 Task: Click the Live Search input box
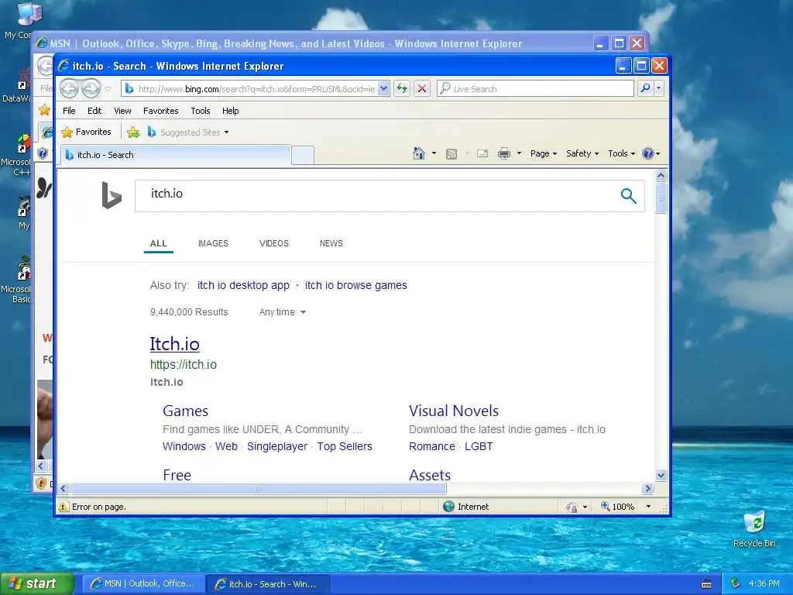(x=535, y=89)
